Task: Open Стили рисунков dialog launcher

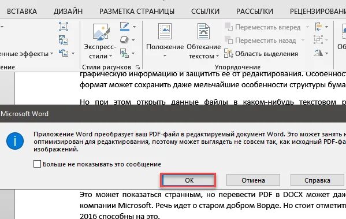Action: pos(137,67)
